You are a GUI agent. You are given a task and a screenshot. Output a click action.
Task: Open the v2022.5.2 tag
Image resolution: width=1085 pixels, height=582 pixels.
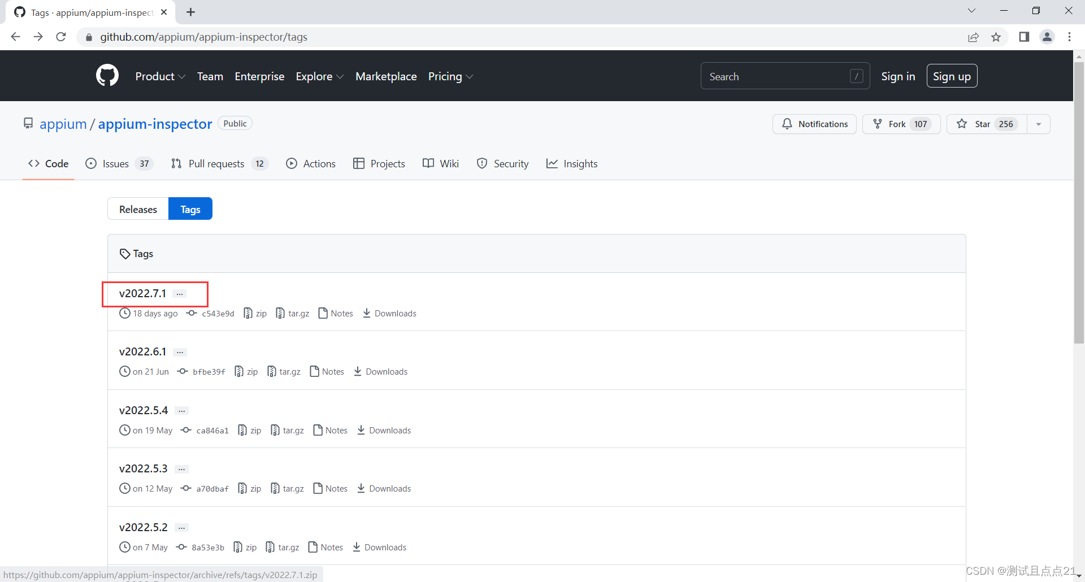pyautogui.click(x=144, y=527)
